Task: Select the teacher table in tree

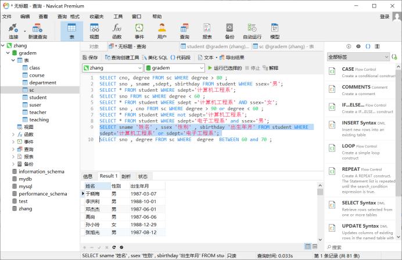Action: click(38, 112)
